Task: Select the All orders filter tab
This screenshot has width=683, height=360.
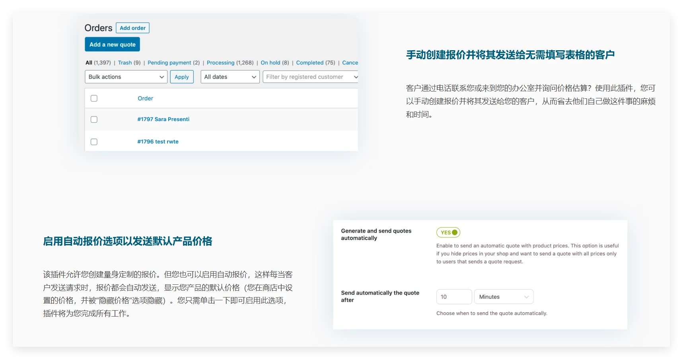Action: coord(89,63)
